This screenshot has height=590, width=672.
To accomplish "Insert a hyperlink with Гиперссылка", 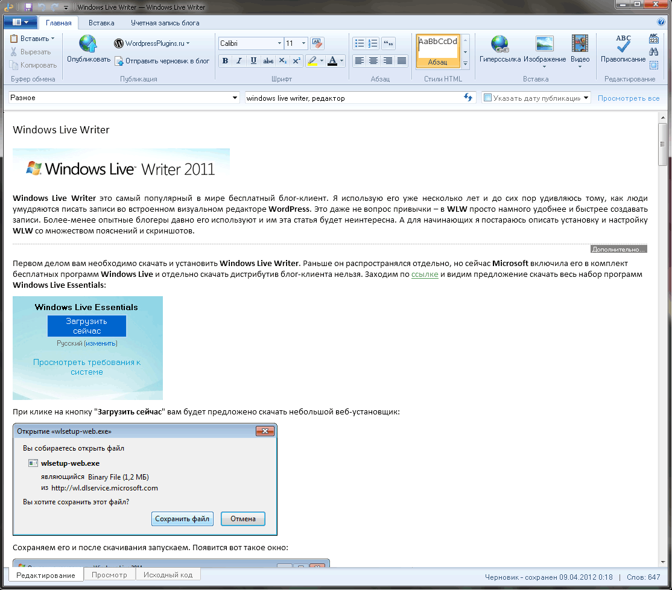I will 499,49.
